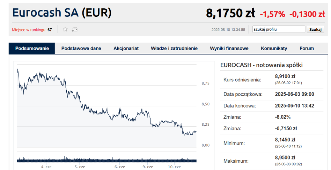Viewport: 331px width, 170px height.
Task: Switch to the Forum tab
Action: pos(307,49)
